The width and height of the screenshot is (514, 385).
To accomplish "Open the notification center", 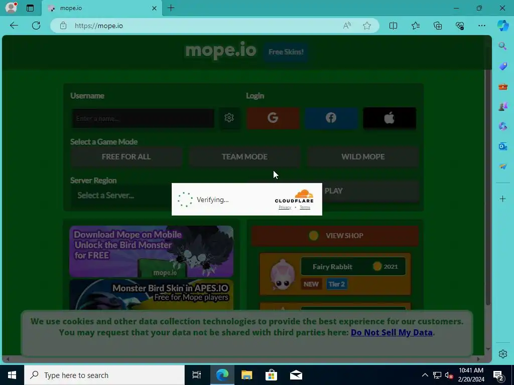I will click(x=498, y=375).
